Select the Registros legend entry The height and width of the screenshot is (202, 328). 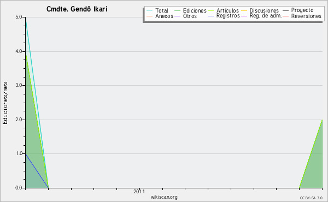click(224, 16)
